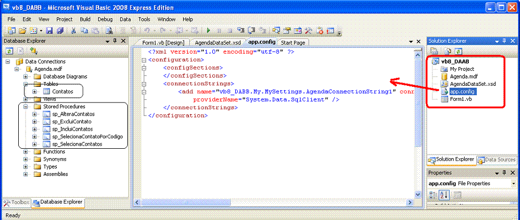Image resolution: width=520 pixels, height=220 pixels.
Task: Click the editor vertical scrollbar down arrow
Action: tap(418, 195)
